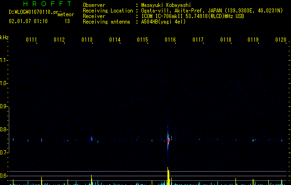Click the meteor count label

66,14
